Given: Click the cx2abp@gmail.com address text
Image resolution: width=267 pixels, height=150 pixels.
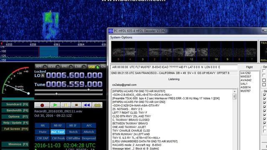Looking at the screenshot, I should pos(124,85).
